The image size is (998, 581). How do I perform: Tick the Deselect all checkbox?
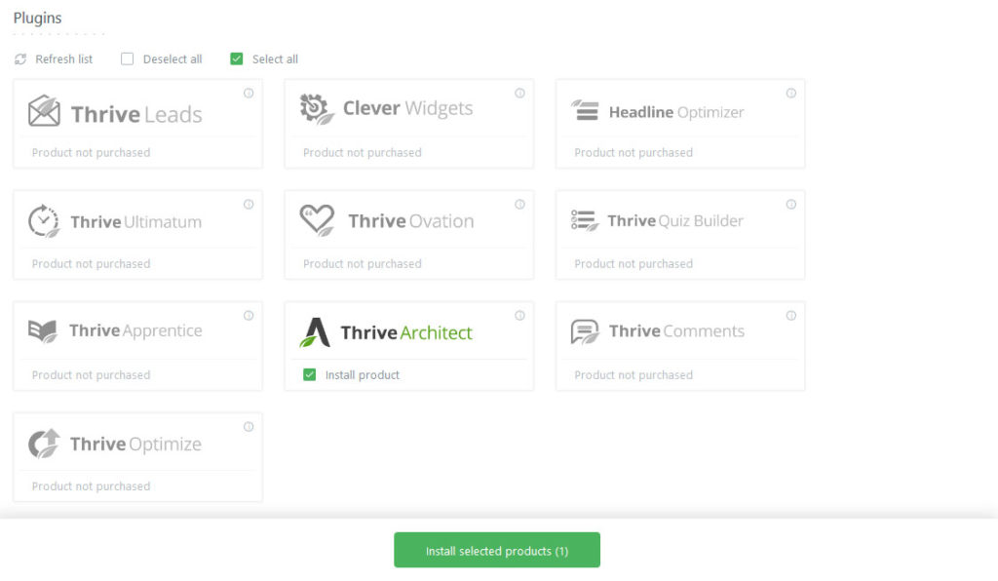click(x=128, y=59)
